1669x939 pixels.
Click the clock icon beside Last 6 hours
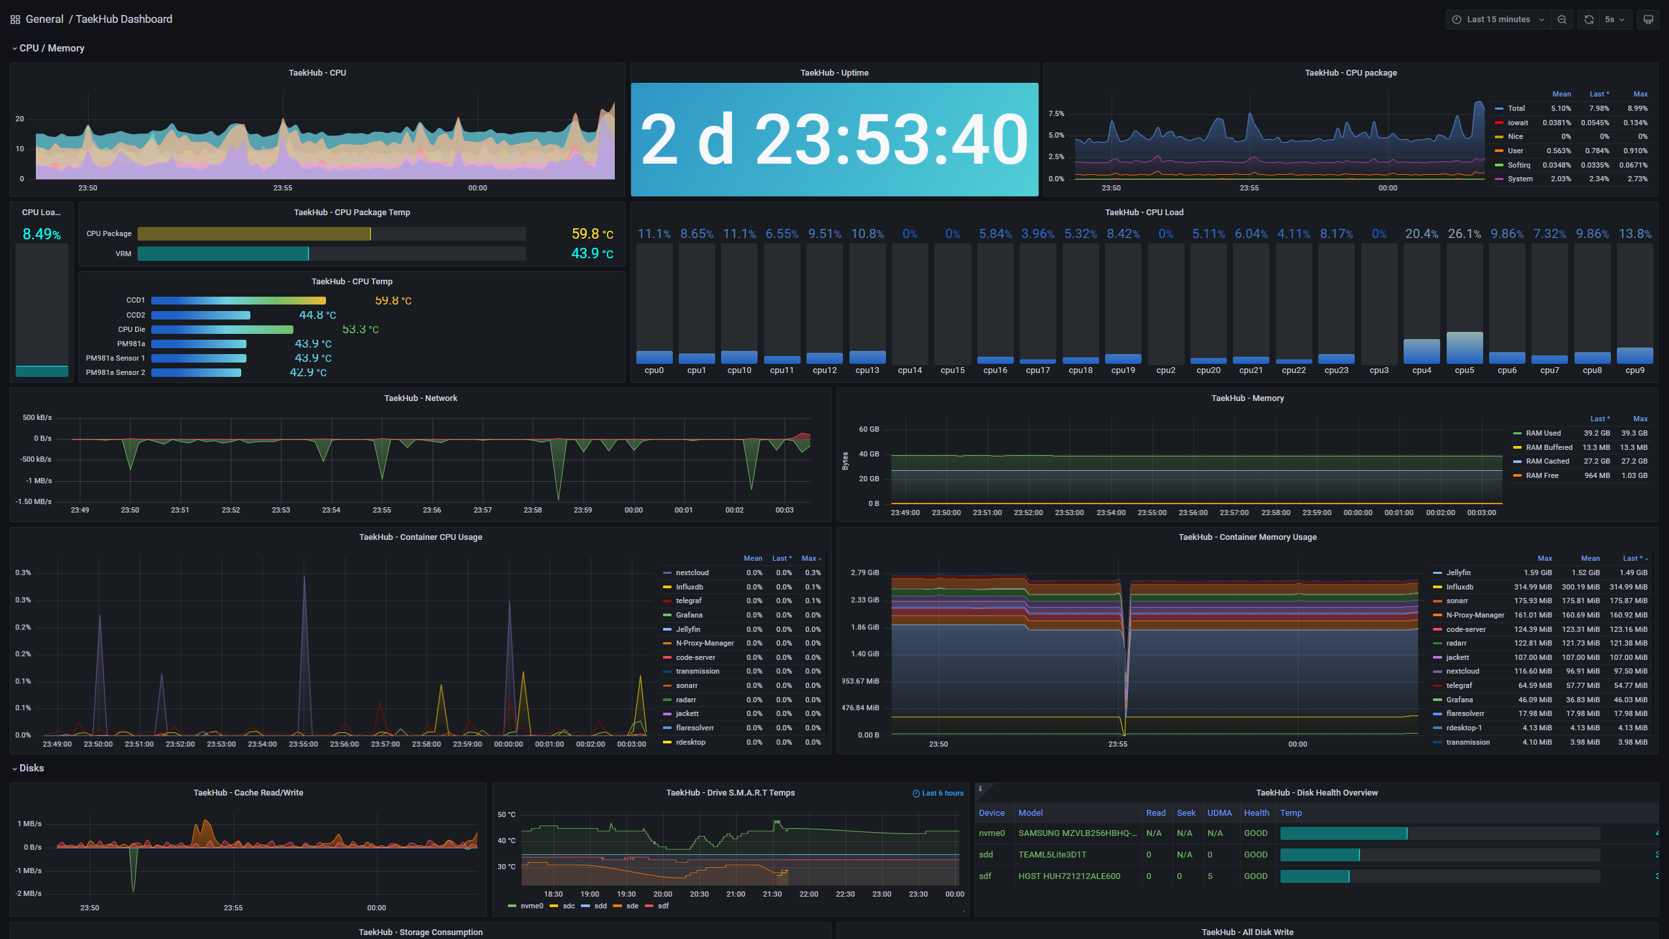pyautogui.click(x=916, y=794)
